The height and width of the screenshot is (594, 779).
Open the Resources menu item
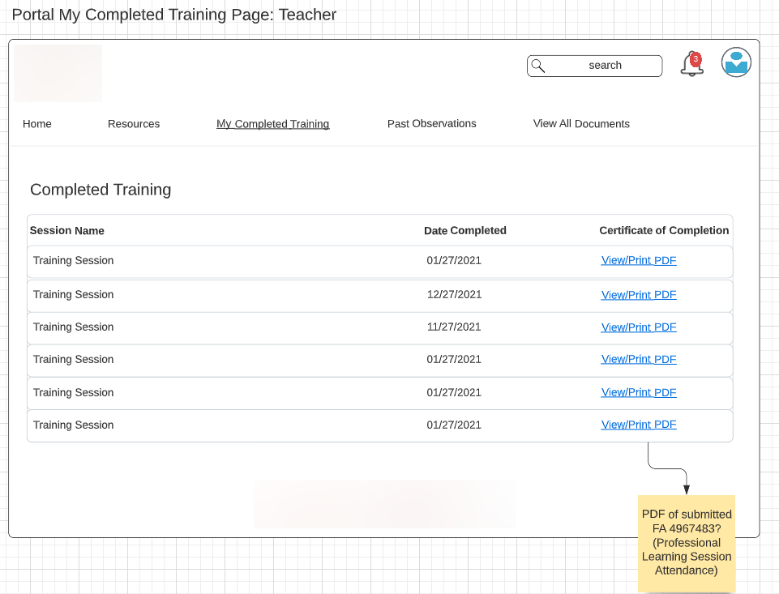134,124
